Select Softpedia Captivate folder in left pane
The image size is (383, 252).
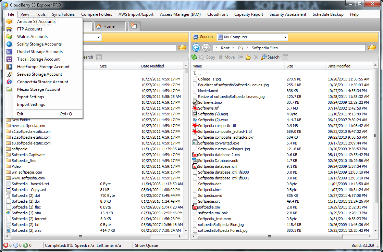[28, 155]
